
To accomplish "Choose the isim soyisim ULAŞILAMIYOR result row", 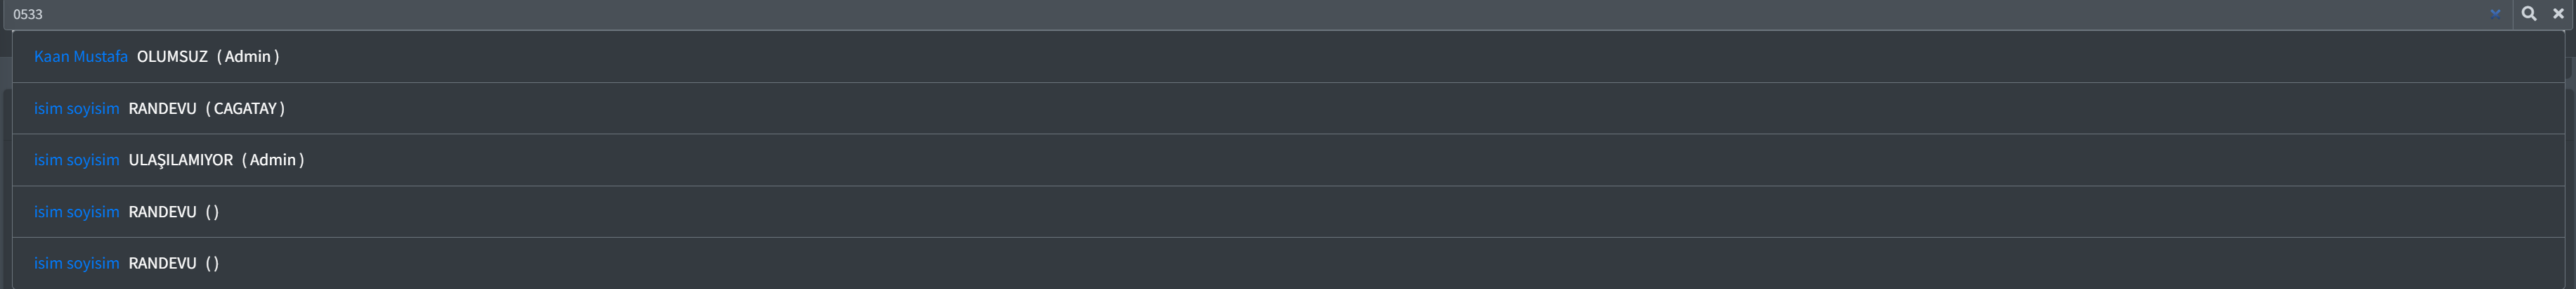I will 1288,160.
